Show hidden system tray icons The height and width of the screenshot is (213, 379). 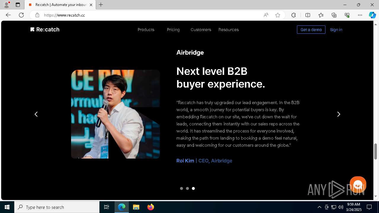pos(319,207)
